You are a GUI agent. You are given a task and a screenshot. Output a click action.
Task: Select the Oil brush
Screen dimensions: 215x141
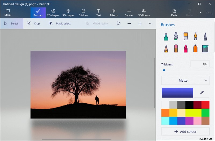(186, 36)
